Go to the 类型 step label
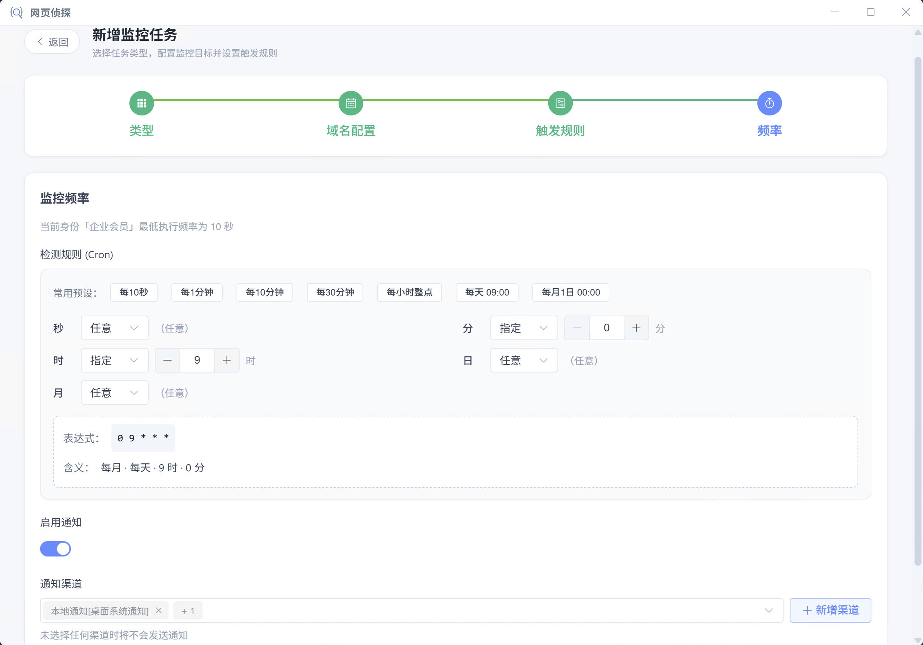 tap(141, 130)
